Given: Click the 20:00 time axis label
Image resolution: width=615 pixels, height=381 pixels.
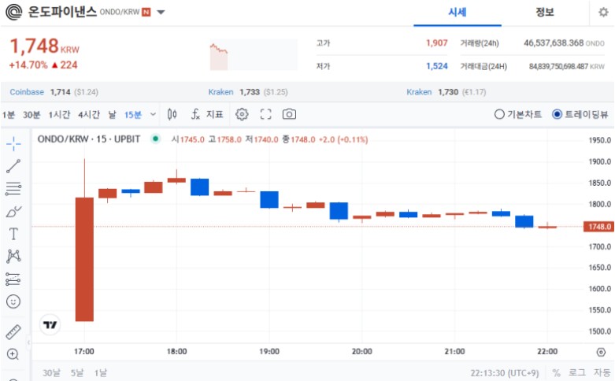Looking at the screenshot, I should click(361, 352).
